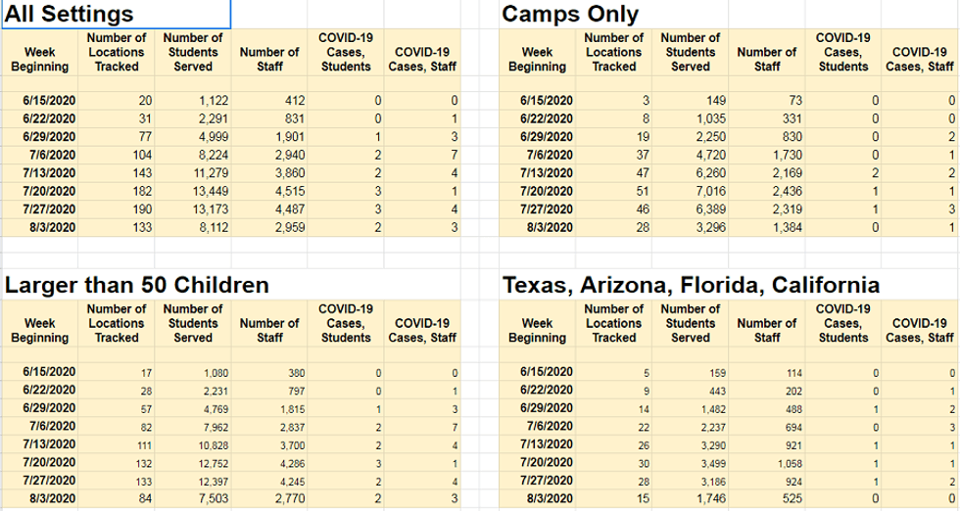Click 'Number of Students Served' header in Texas table
Screen dimensions: 960x511
tap(691, 323)
